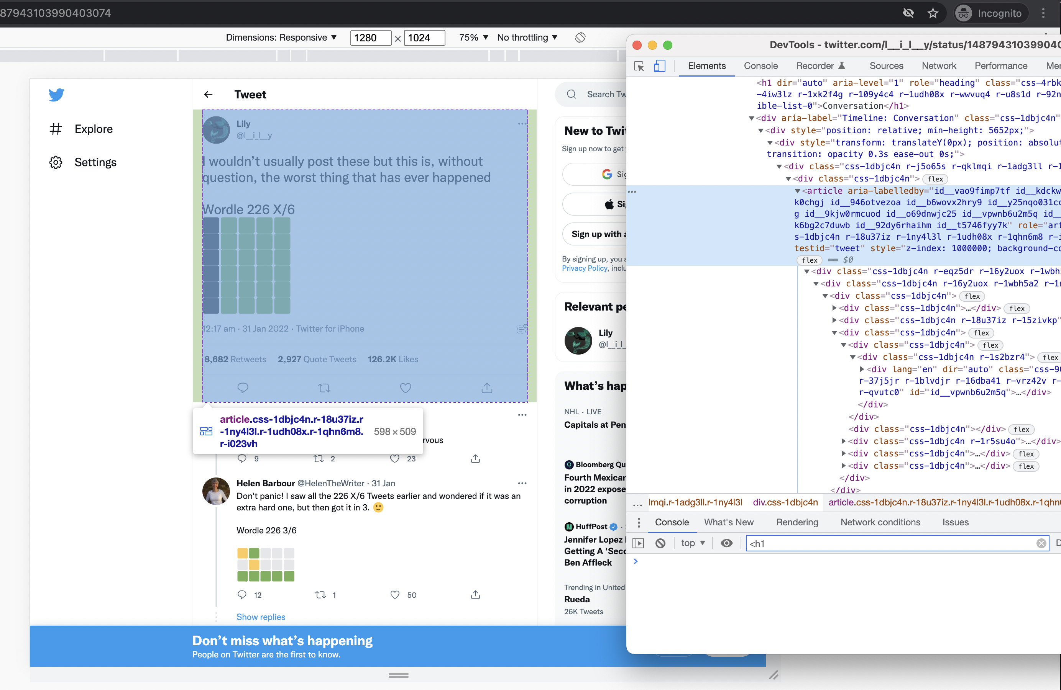This screenshot has width=1061, height=690.
Task: Click the 'Show replies' link
Action: pos(261,617)
